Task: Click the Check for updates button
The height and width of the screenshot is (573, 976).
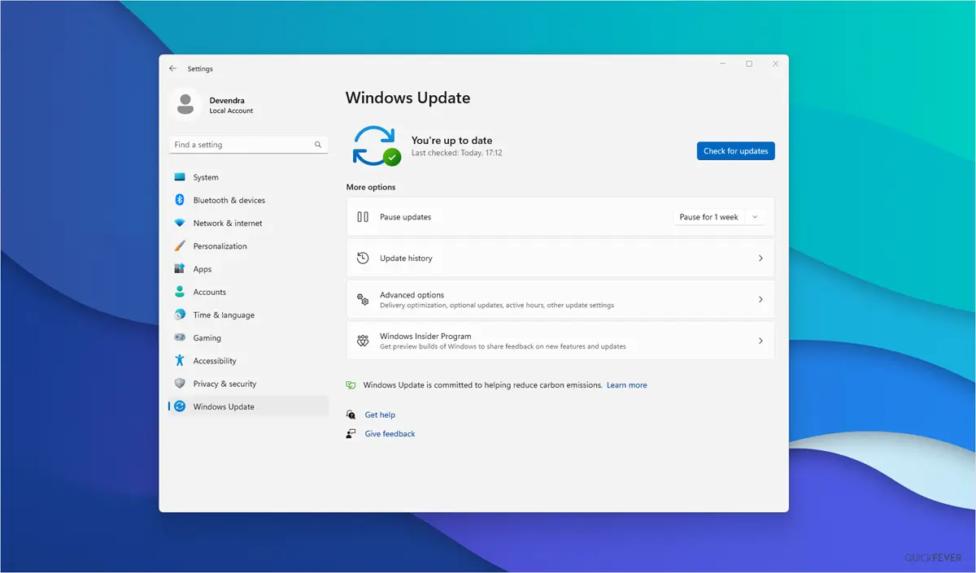Action: pos(735,150)
